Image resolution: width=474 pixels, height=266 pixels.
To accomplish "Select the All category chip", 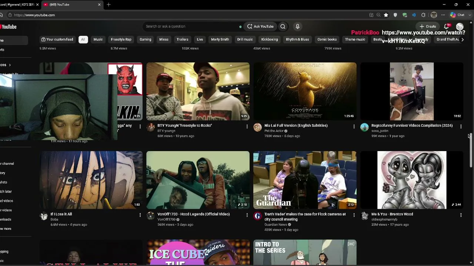I will (x=83, y=40).
